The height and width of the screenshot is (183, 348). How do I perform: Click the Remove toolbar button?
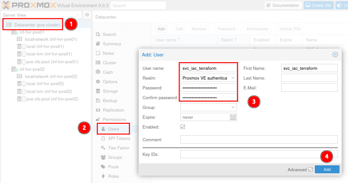coord(199,29)
